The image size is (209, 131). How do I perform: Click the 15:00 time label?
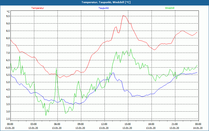127,124
